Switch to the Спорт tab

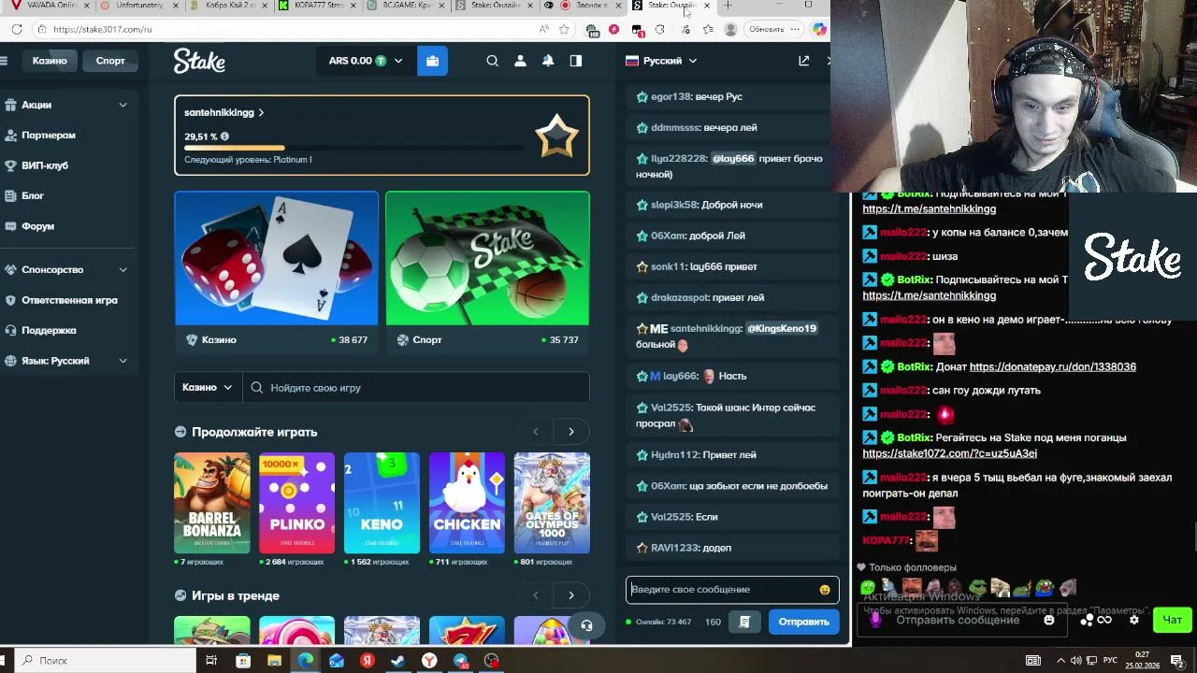(109, 61)
